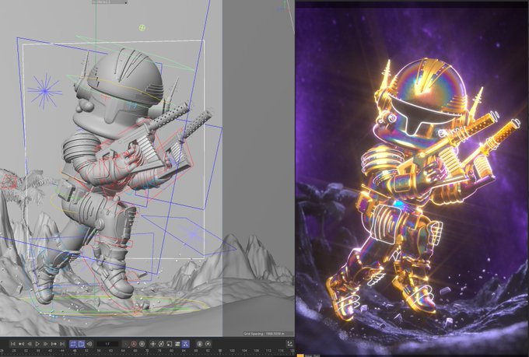Toggle sound during playback

[89, 344]
